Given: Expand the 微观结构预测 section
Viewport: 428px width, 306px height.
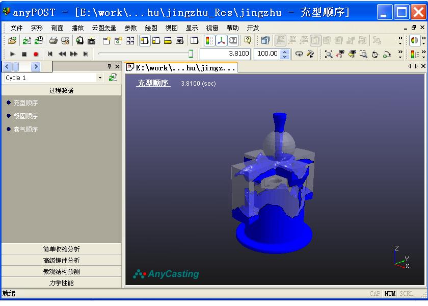Looking at the screenshot, I should 62,271.
